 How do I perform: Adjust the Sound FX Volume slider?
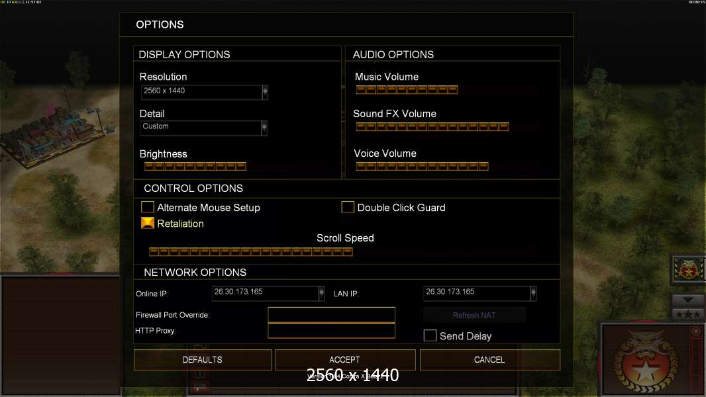tap(432, 126)
